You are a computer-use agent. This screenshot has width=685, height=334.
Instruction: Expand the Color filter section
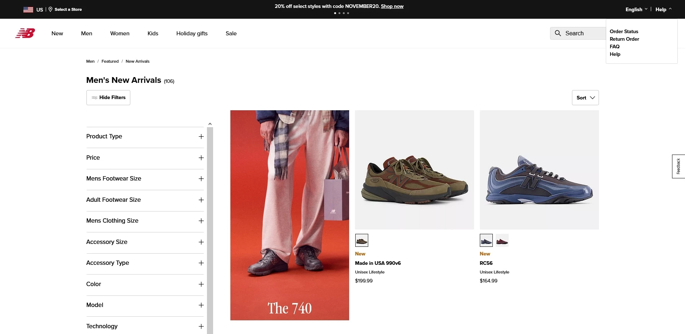[x=201, y=284]
